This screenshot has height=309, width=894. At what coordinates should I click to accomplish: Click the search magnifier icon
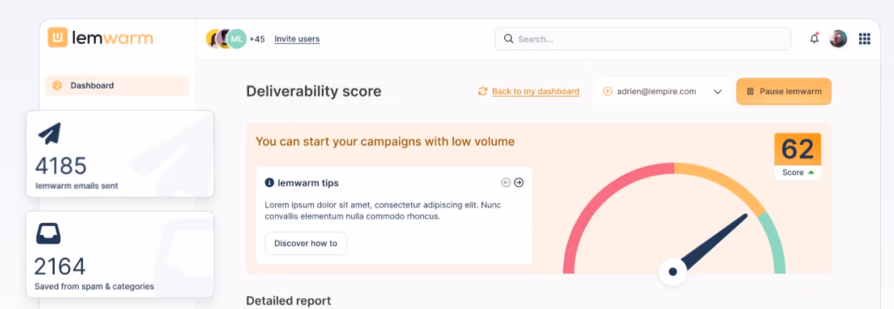tap(509, 39)
